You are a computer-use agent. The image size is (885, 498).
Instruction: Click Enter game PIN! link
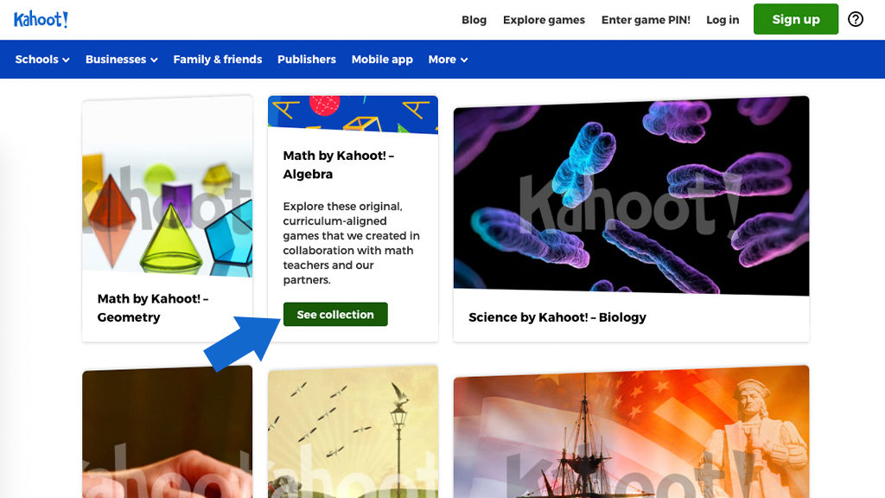(x=646, y=20)
